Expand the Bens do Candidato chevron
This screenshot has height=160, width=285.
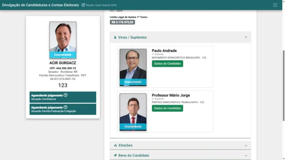coord(246,156)
